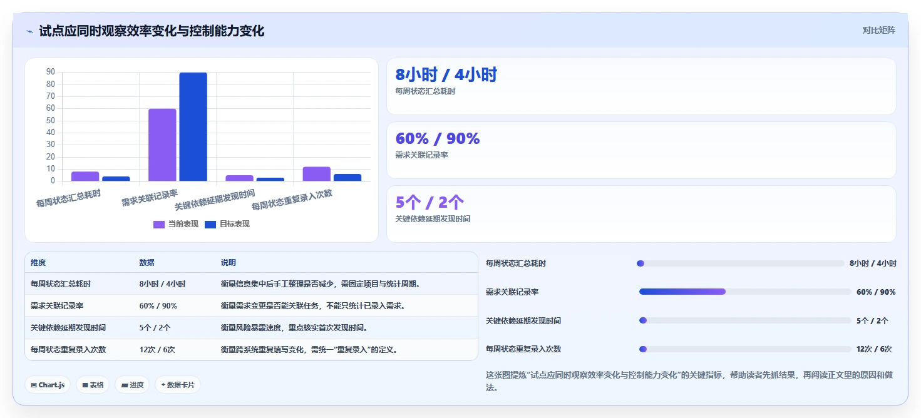Click the 数据卡片 tag pill
This screenshot has width=921, height=418.
point(178,385)
